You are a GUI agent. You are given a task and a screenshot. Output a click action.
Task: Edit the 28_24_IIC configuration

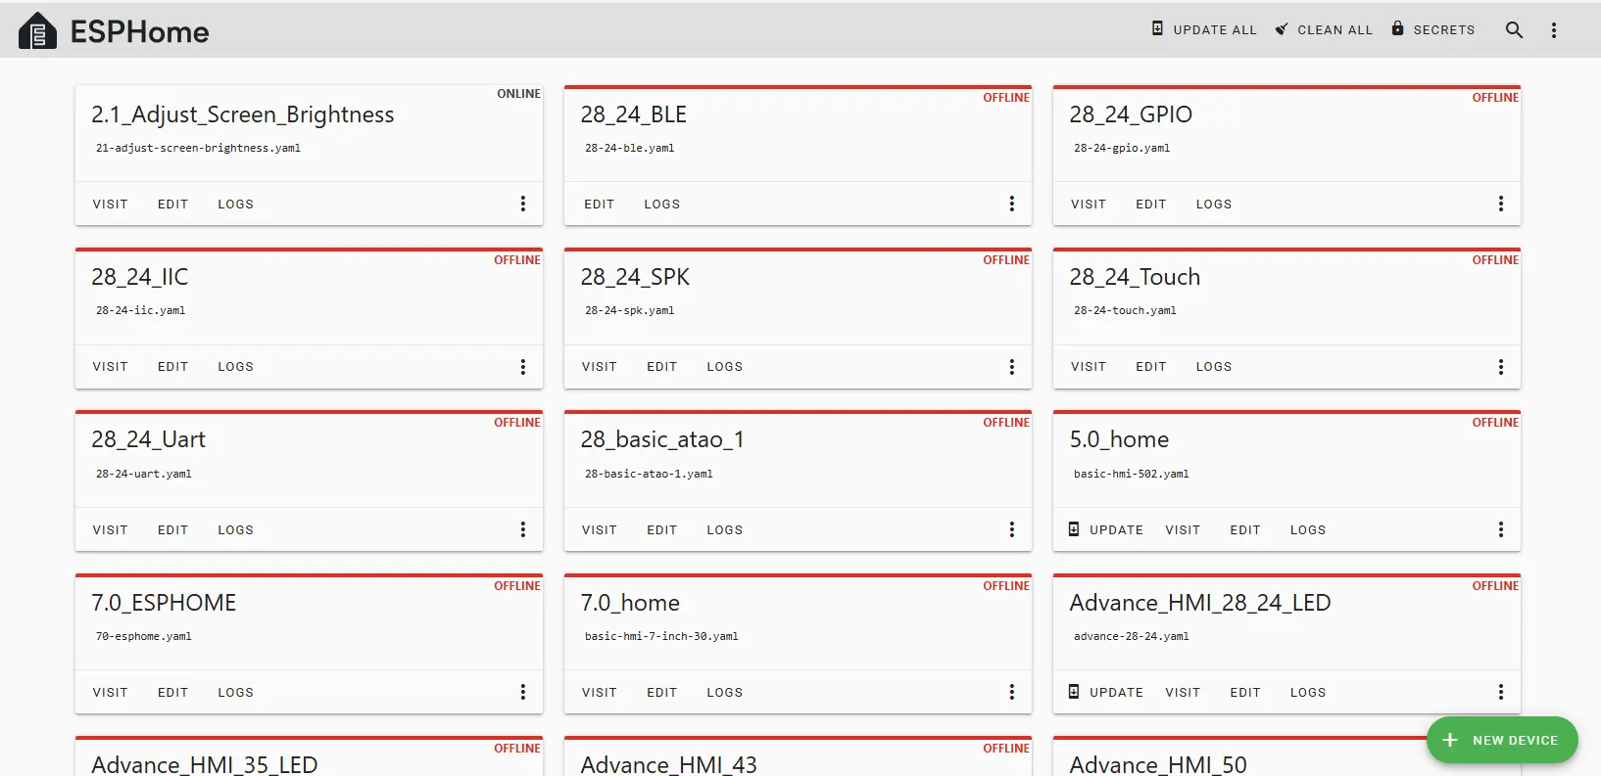tap(172, 367)
